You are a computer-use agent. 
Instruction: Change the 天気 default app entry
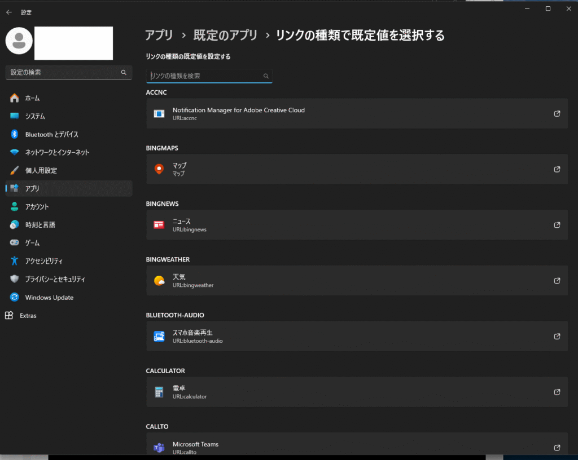pyautogui.click(x=357, y=281)
